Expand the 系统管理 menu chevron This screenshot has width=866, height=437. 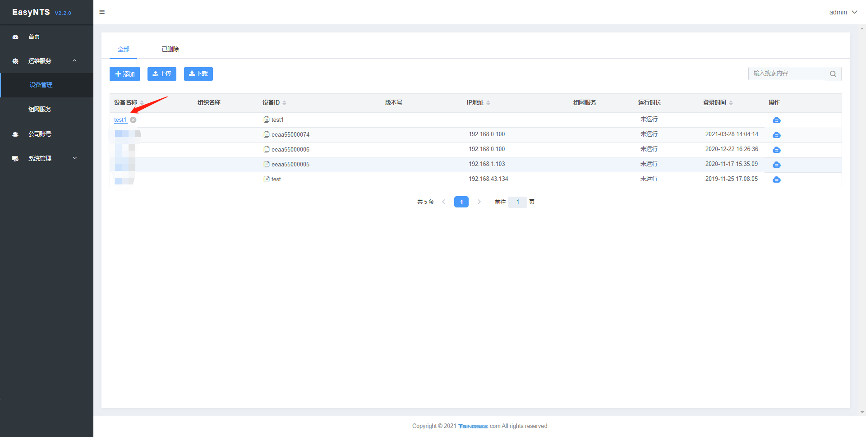[x=75, y=158]
